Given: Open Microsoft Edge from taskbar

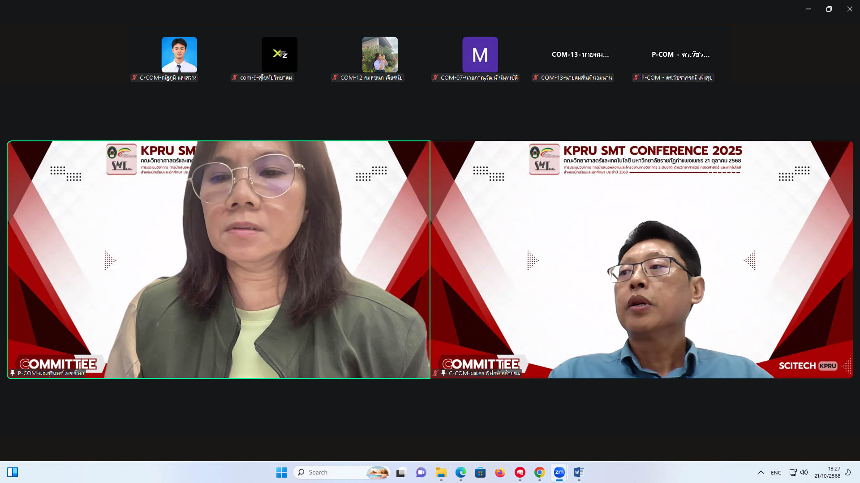Looking at the screenshot, I should (x=460, y=472).
